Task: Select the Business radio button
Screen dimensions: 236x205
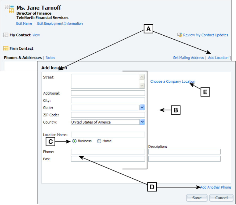Action: coord(74,141)
